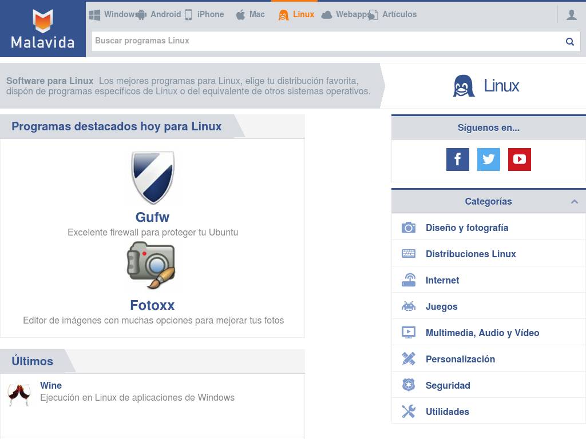Switch to the Mac tab
586x439 pixels.
[x=257, y=14]
